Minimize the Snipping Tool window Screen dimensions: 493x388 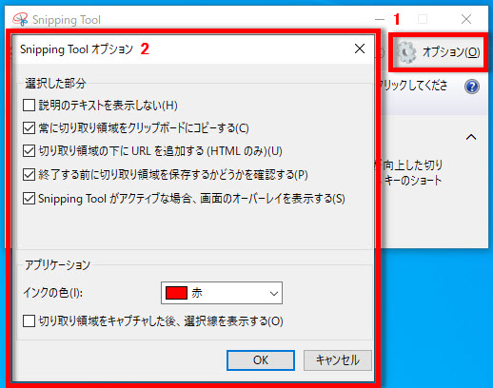pyautogui.click(x=380, y=19)
